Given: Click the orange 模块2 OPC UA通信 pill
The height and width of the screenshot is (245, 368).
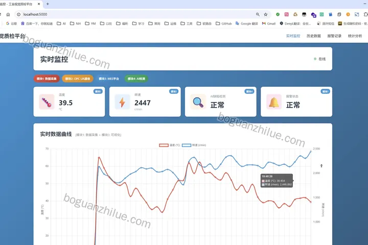Looking at the screenshot, I should (x=78, y=79).
